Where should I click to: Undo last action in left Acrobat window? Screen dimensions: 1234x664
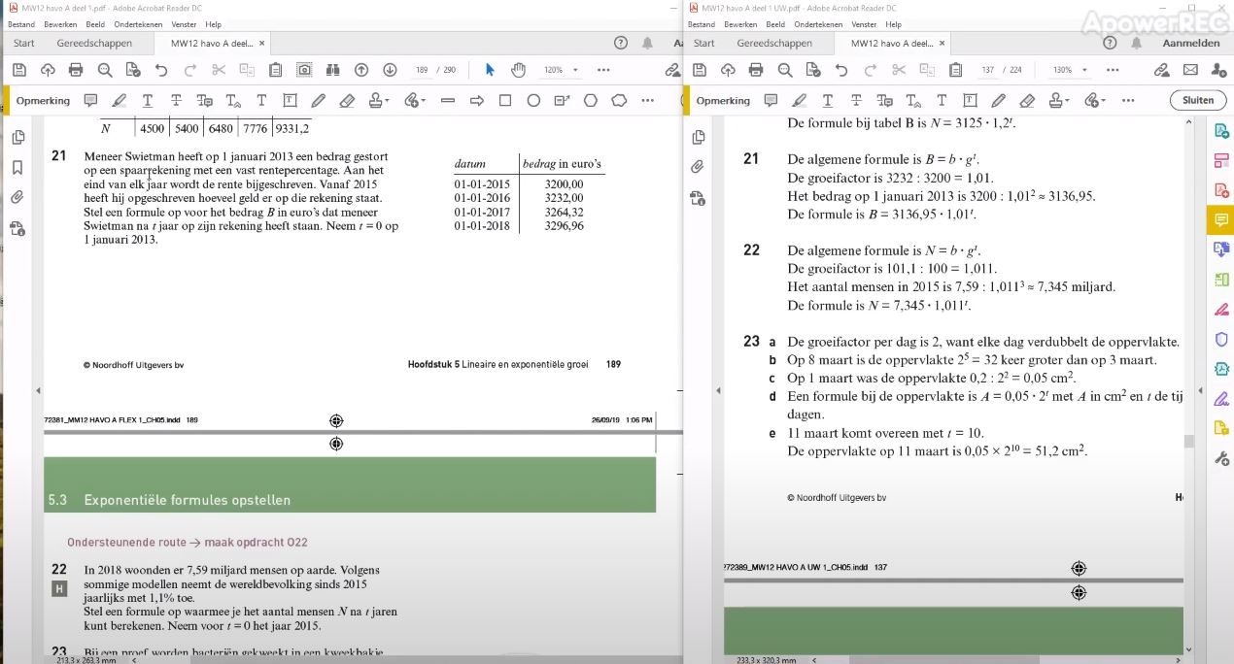coord(161,70)
